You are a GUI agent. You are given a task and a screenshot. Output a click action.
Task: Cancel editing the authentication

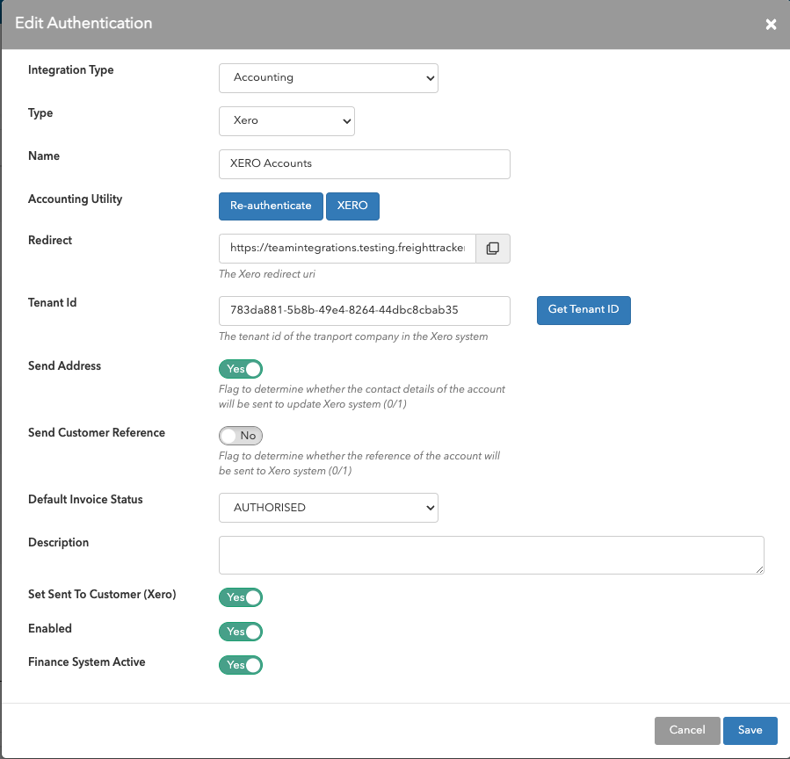coord(687,730)
